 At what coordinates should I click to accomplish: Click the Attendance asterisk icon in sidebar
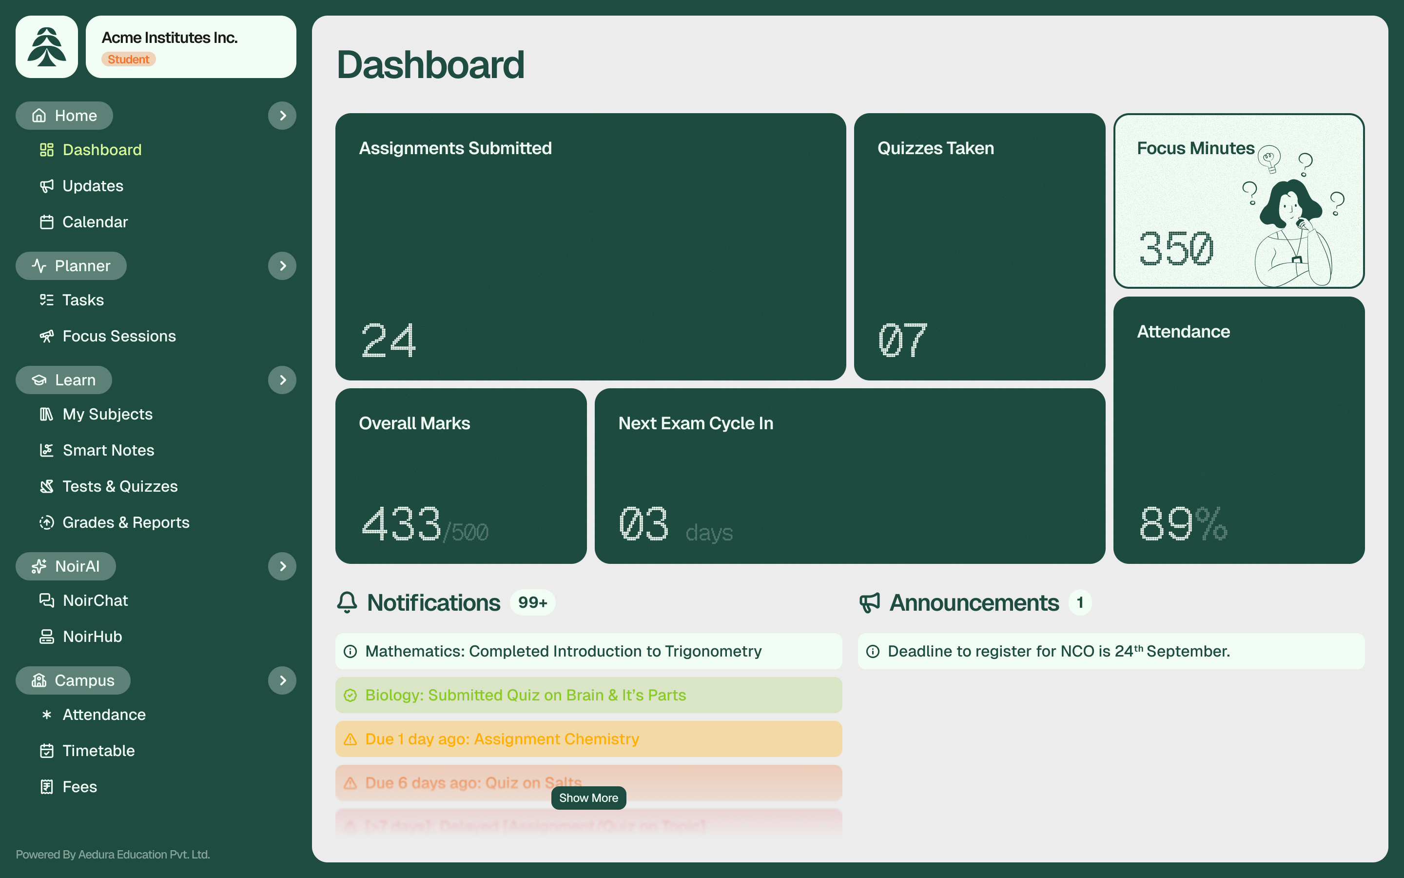[x=46, y=714]
